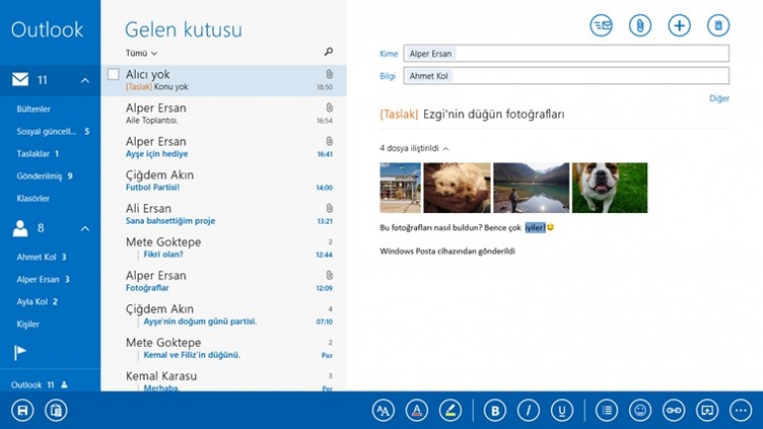Viewport: 763px width, 429px height.
Task: Open the Ayşe için hediye message
Action: 224,147
